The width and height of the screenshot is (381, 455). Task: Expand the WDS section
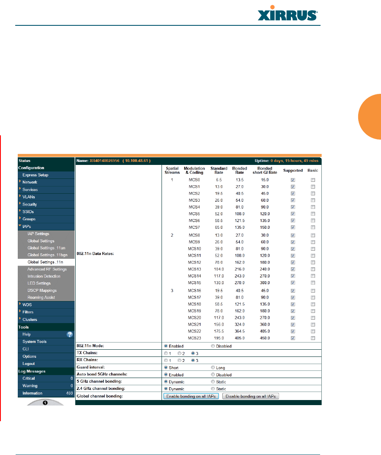tap(27, 305)
